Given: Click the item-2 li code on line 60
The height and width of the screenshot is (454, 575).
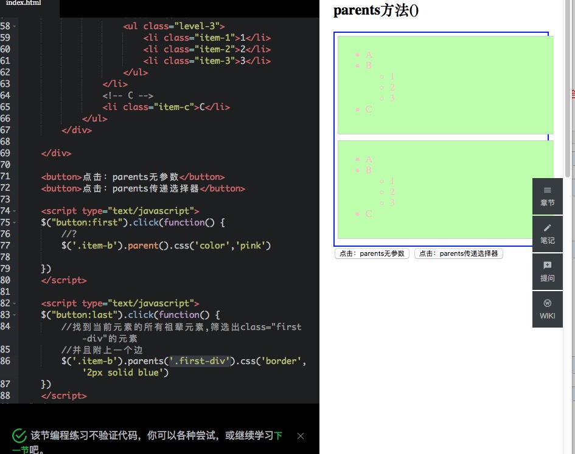Looking at the screenshot, I should tap(207, 49).
